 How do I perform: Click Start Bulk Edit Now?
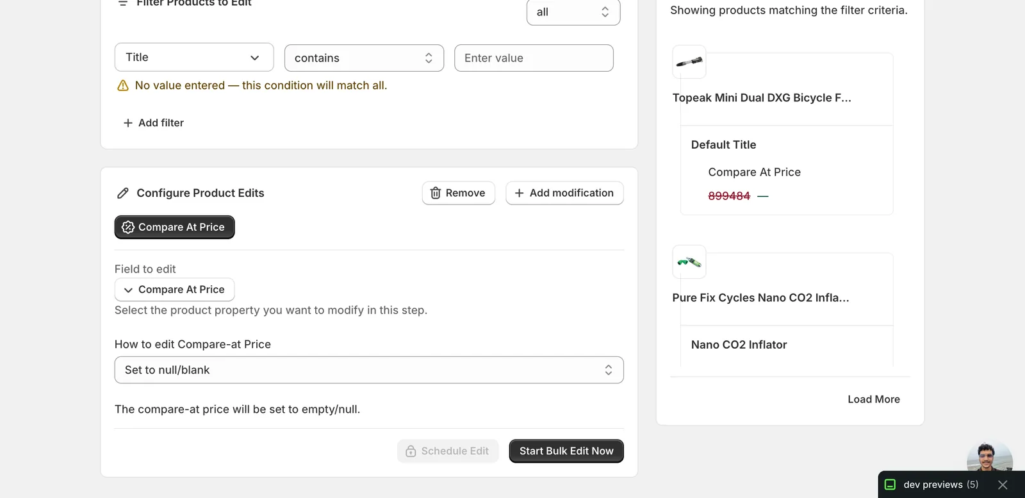pos(566,451)
